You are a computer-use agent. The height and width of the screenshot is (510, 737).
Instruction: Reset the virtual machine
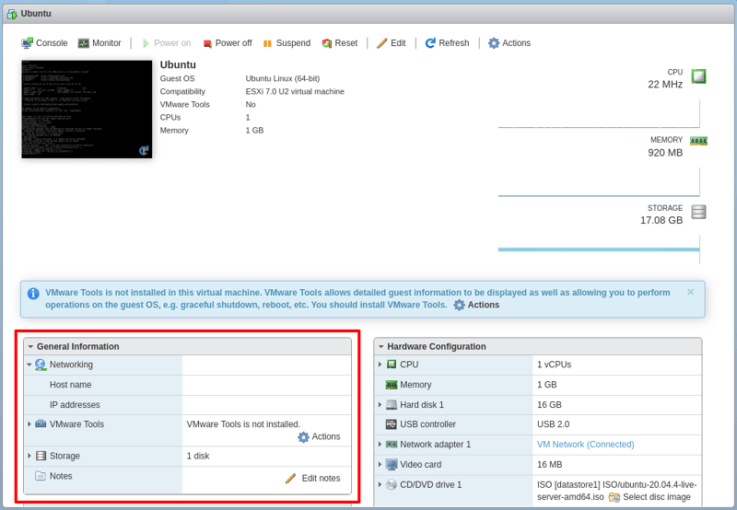[x=339, y=43]
